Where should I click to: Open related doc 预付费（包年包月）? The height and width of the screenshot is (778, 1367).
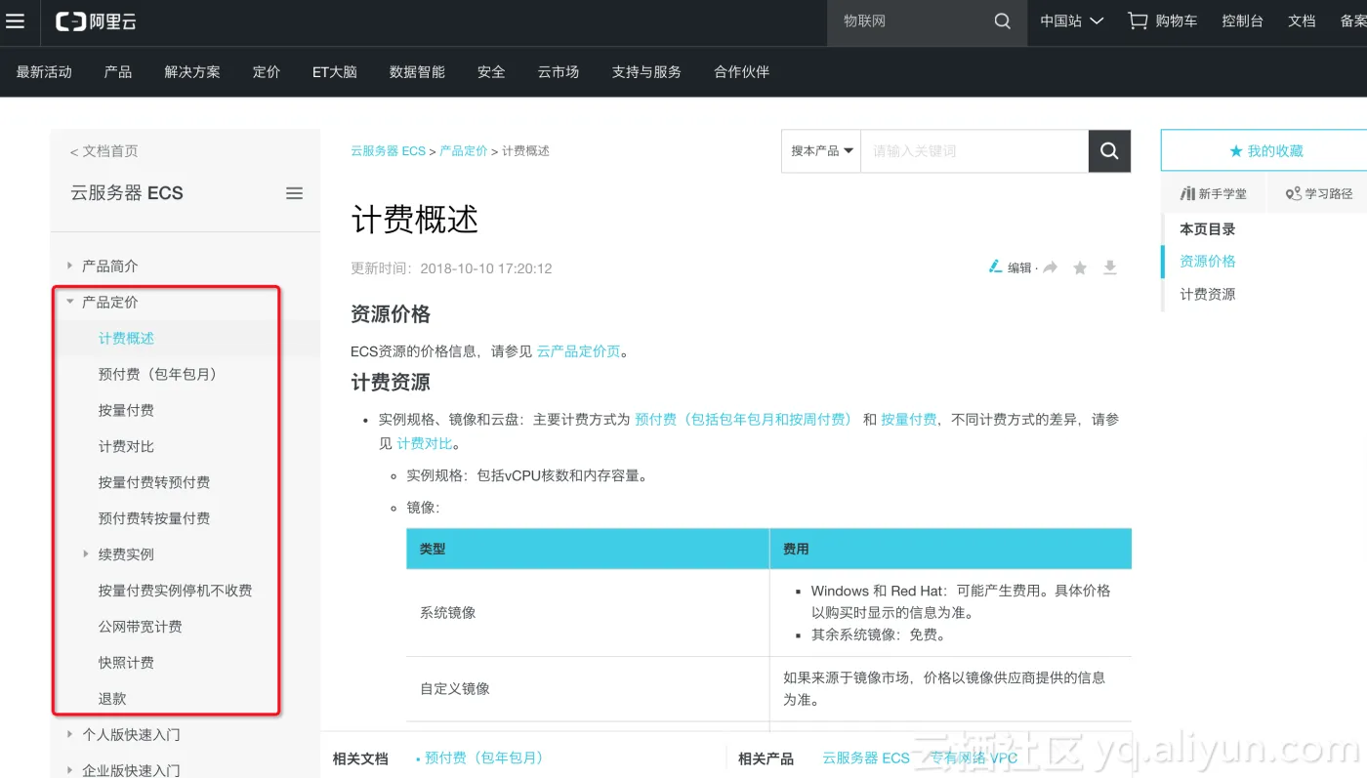tap(484, 758)
